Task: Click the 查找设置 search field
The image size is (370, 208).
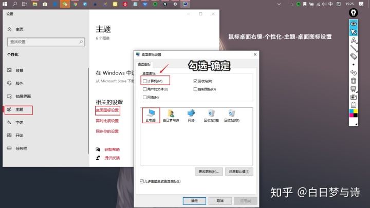Action: (46, 42)
